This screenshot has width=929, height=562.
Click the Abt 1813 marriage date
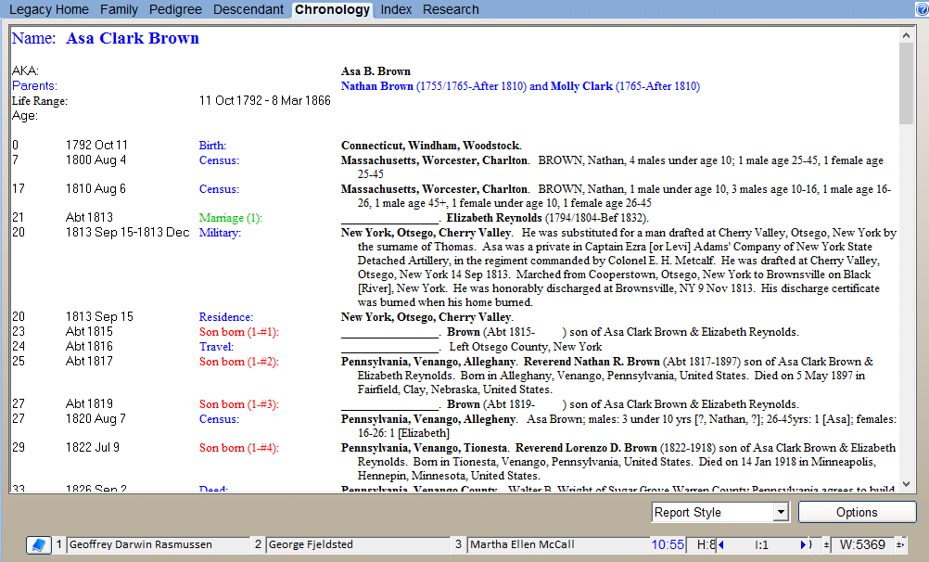pyautogui.click(x=89, y=218)
